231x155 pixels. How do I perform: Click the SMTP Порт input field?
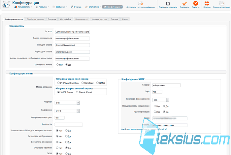pyautogui.click(x=157, y=92)
